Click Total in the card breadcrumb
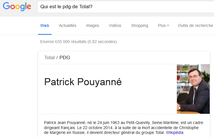214x137 pixels. point(49,57)
